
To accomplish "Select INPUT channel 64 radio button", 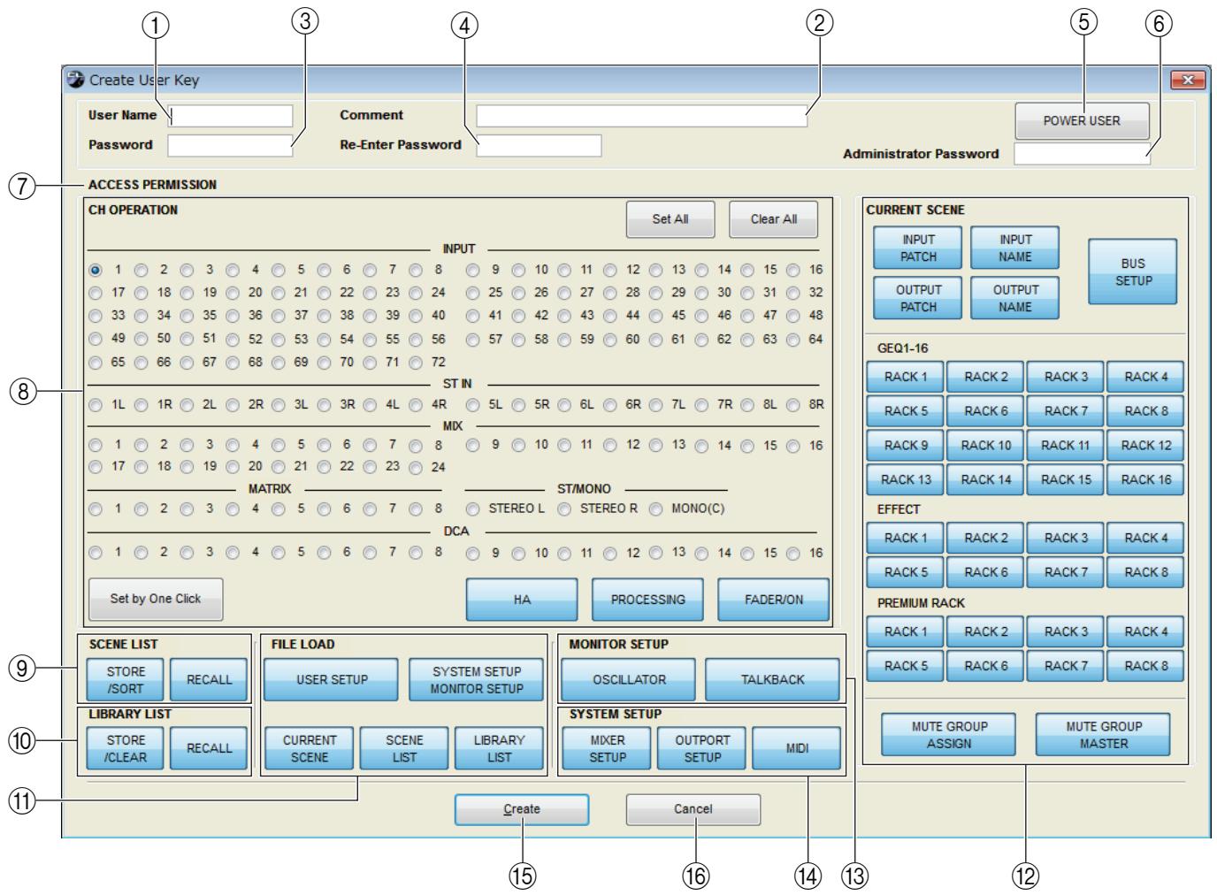I will [792, 340].
